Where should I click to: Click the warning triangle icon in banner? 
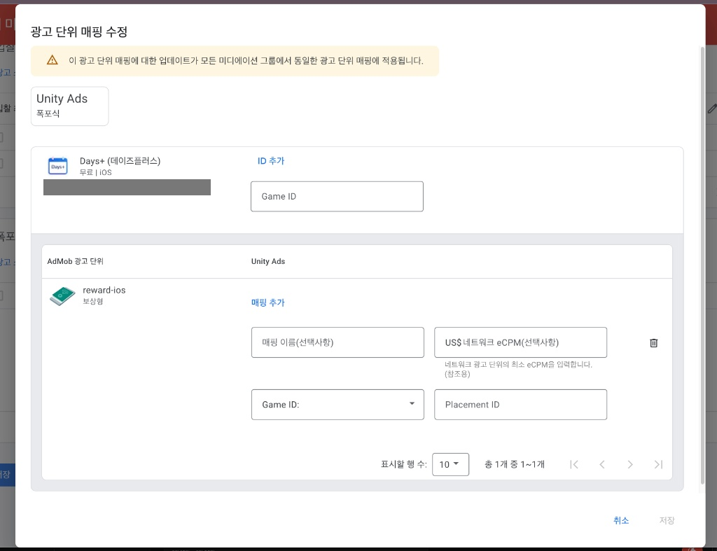[52, 60]
